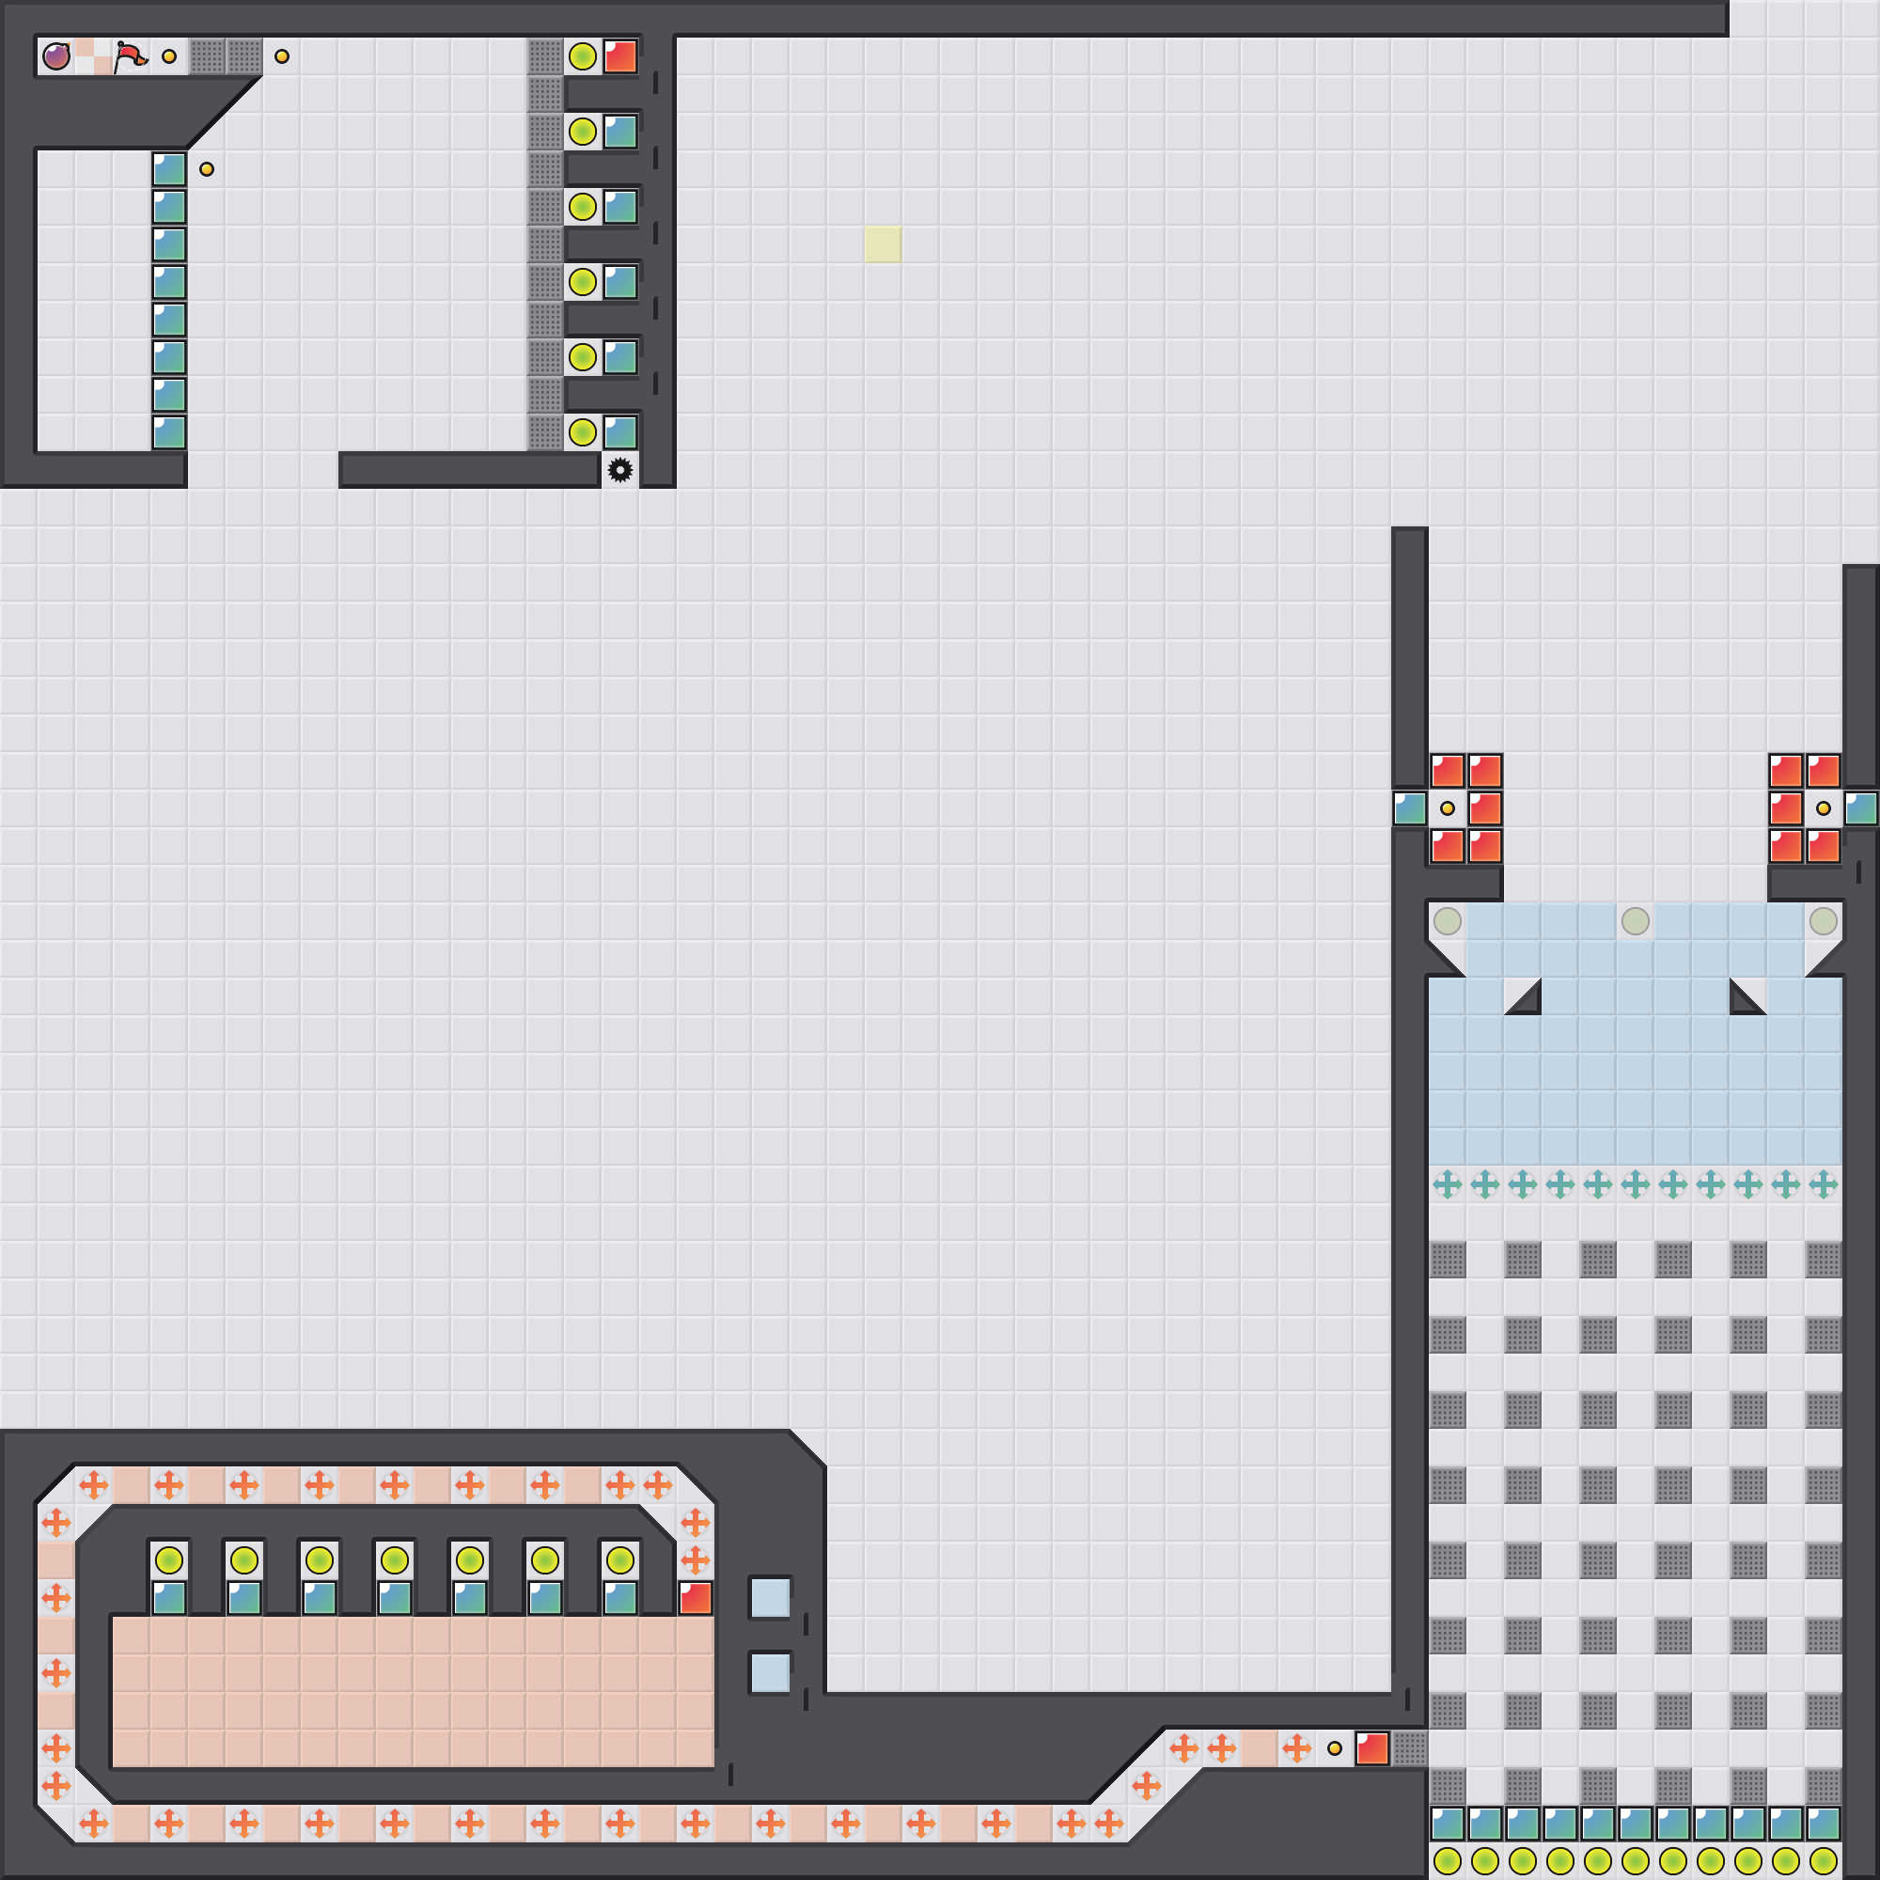Click upper light-blue square in dark wall
The width and height of the screenshot is (1880, 1880).
click(x=770, y=1598)
